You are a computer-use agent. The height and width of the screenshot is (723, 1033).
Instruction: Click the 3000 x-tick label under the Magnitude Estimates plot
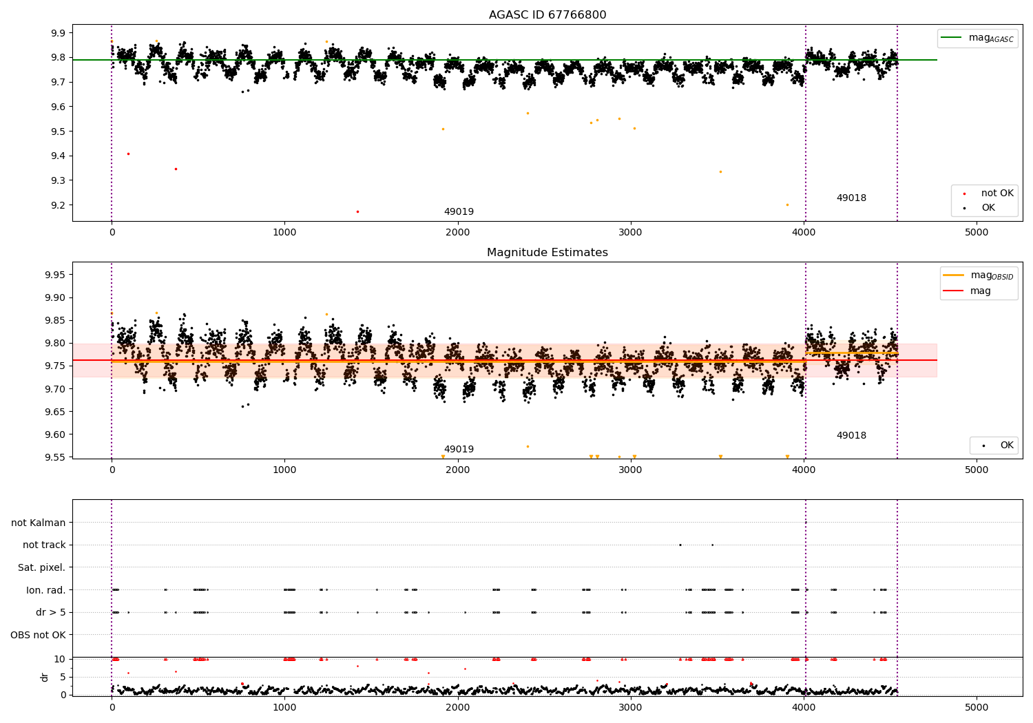pyautogui.click(x=631, y=470)
